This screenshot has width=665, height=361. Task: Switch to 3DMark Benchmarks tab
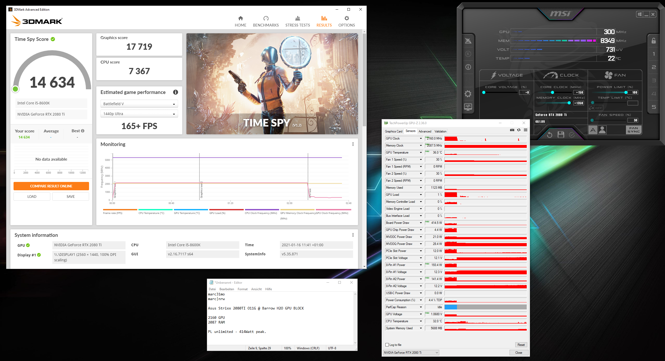[x=266, y=21]
